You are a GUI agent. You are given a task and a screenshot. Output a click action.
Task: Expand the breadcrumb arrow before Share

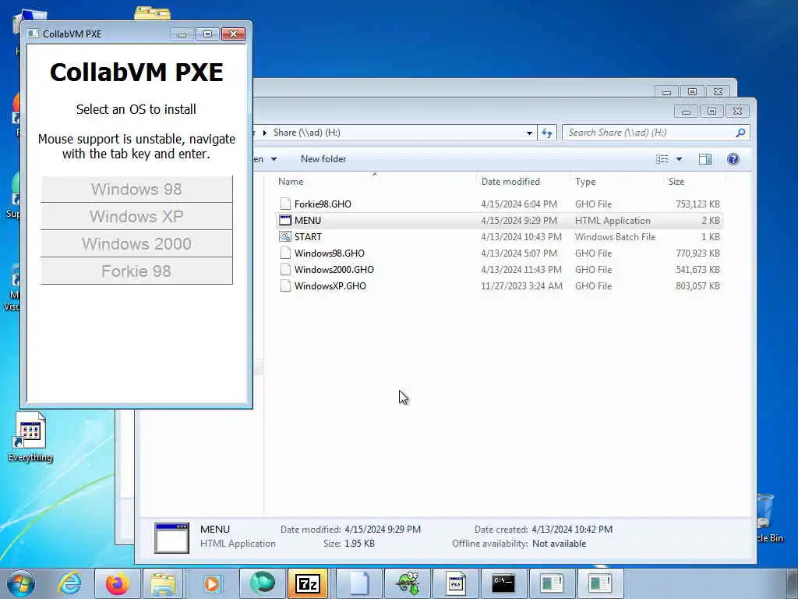pos(265,133)
